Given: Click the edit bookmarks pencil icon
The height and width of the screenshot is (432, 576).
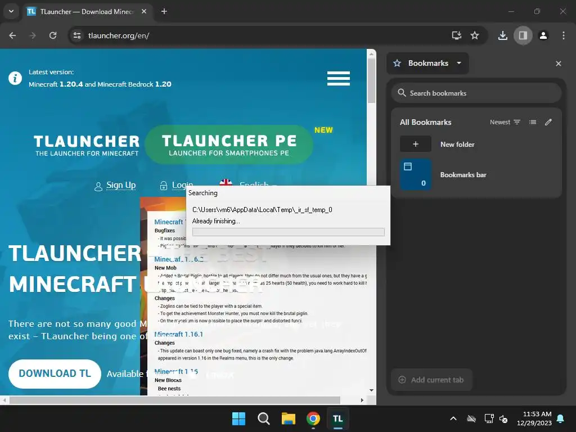Looking at the screenshot, I should 548,122.
